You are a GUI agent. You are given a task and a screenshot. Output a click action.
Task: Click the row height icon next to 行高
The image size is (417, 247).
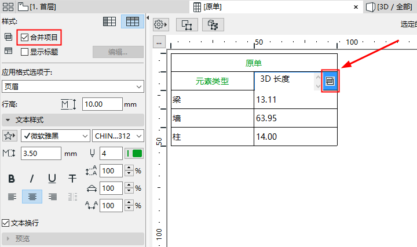pyautogui.click(x=68, y=104)
